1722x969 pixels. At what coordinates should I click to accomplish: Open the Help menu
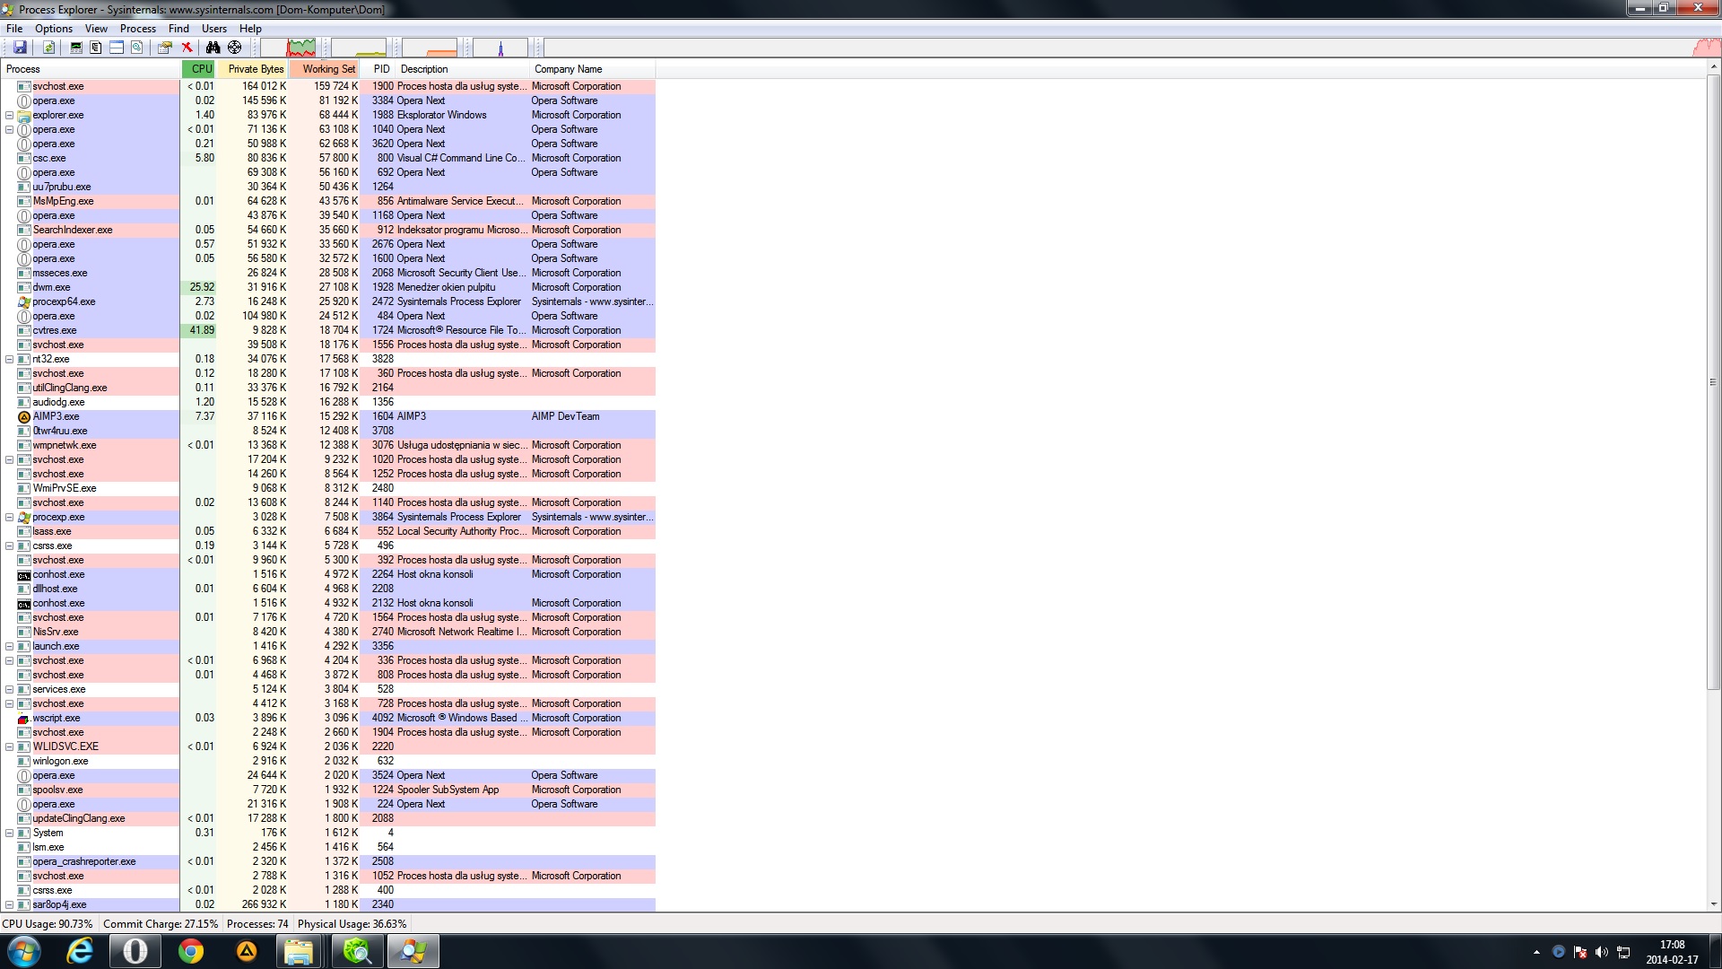[x=250, y=29]
